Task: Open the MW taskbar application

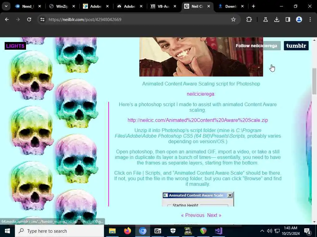Action: click(188, 231)
